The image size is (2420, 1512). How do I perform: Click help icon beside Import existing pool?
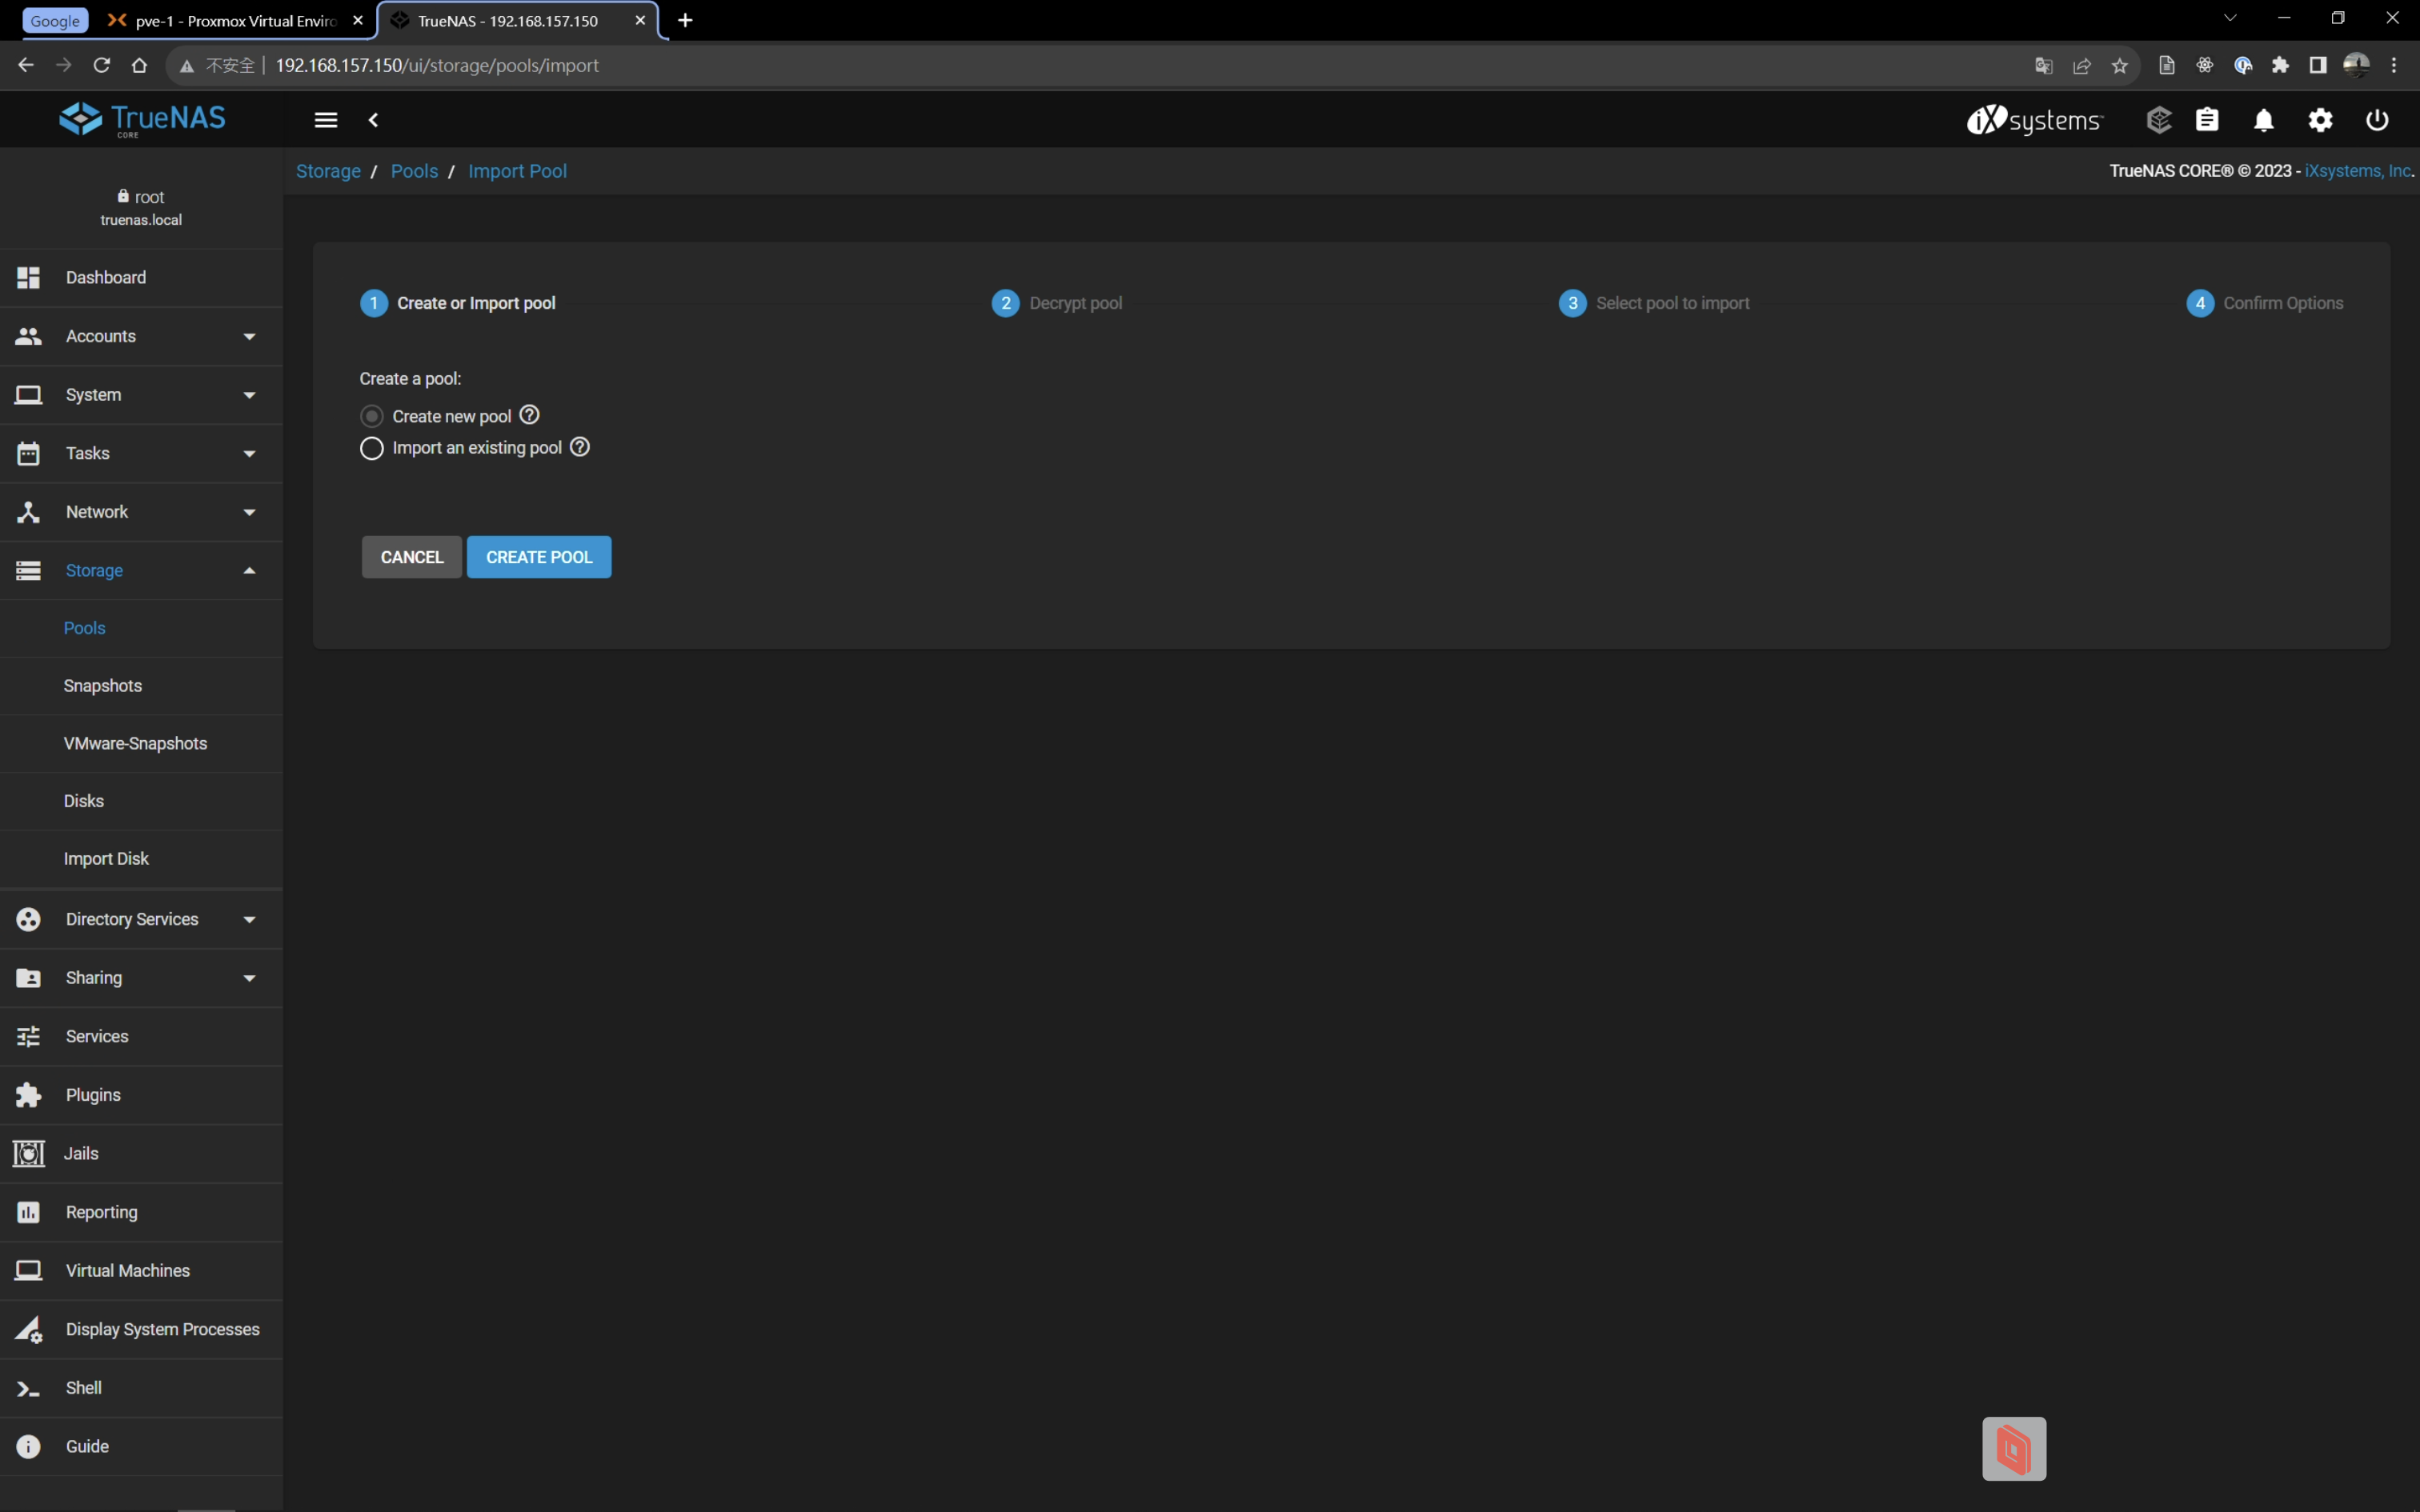pos(580,447)
